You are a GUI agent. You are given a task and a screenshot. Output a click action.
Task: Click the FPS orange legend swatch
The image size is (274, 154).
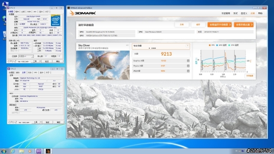[210, 45]
